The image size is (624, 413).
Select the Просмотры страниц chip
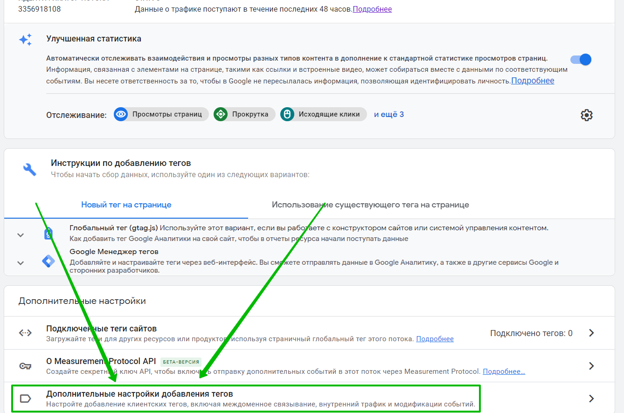(x=161, y=114)
